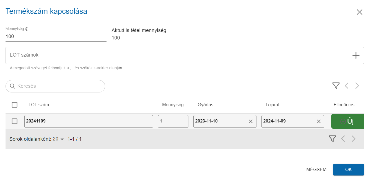
Task: Focus the LOT számok input field
Action: [177, 55]
